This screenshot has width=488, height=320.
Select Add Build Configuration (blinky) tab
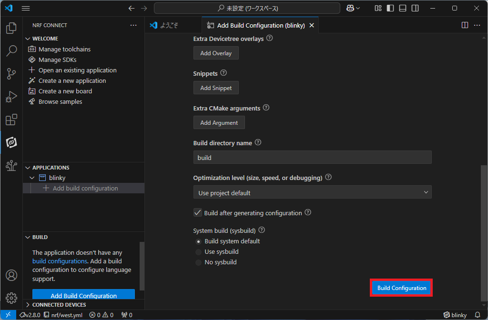pyautogui.click(x=261, y=25)
